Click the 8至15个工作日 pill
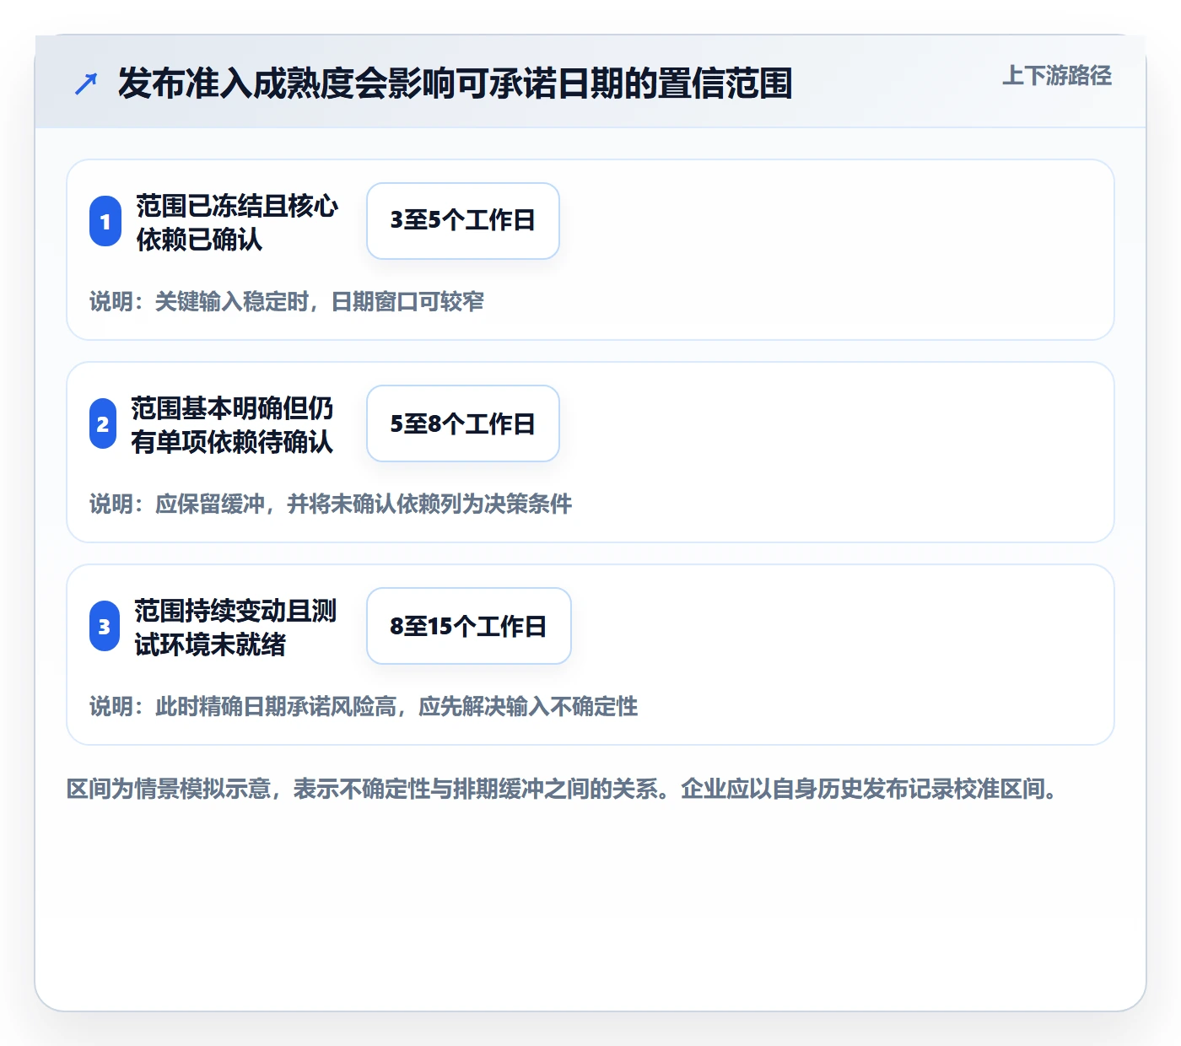Viewport: 1181px width, 1046px height. click(x=469, y=626)
